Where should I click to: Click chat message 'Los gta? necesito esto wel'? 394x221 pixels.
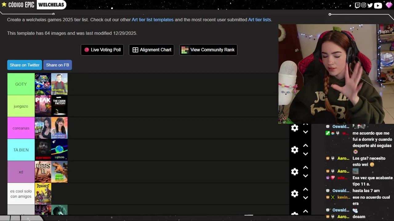[369, 161]
